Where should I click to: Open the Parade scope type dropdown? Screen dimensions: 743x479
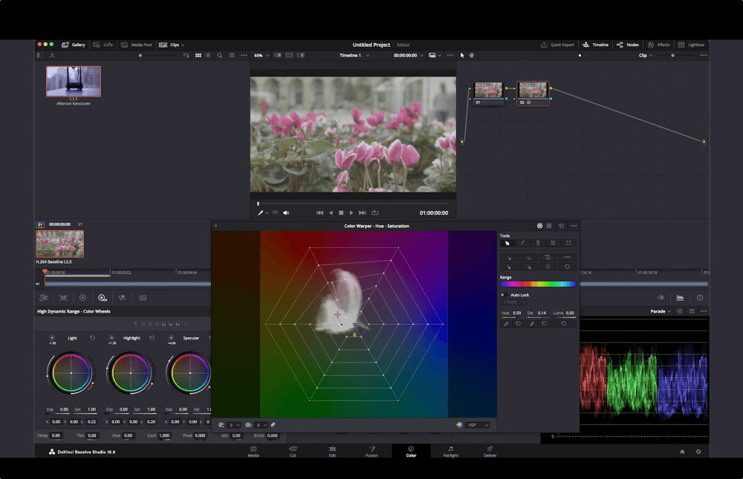click(x=661, y=311)
